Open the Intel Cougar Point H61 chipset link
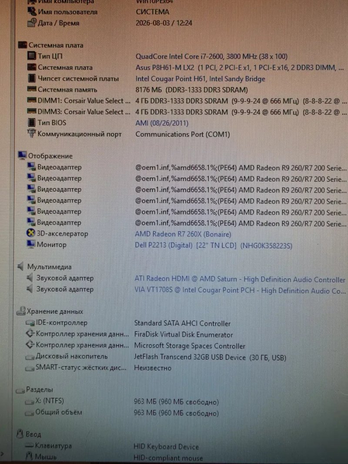 point(201,79)
